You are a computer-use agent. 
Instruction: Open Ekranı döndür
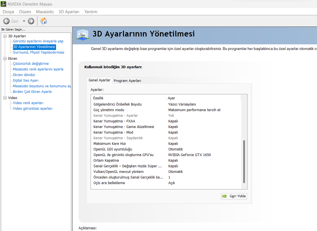click(24, 75)
